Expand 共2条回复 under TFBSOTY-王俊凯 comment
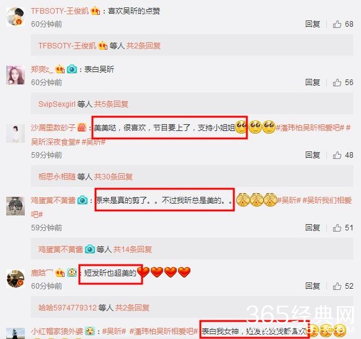The image size is (361, 339). [x=143, y=45]
